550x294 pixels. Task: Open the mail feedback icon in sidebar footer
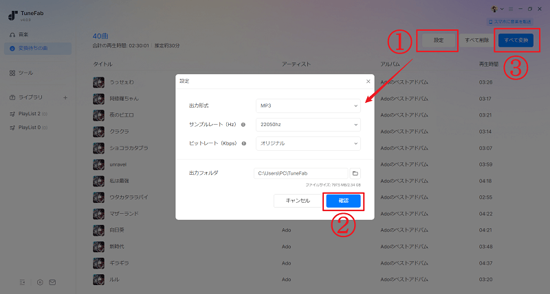click(52, 282)
